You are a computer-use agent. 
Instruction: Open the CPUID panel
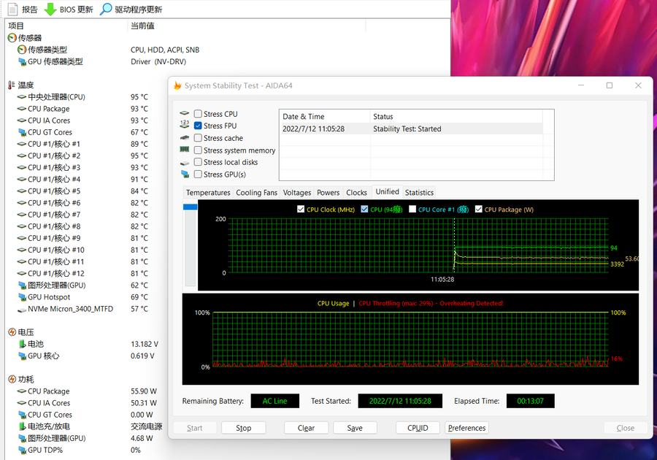[418, 428]
